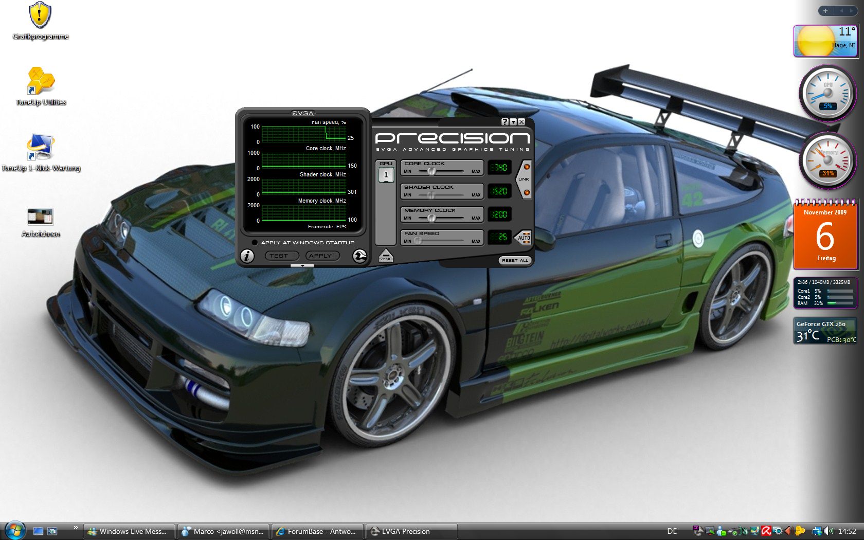Adjust the Fan Speed slider handle
Viewport: 864px width, 540px height.
(418, 241)
